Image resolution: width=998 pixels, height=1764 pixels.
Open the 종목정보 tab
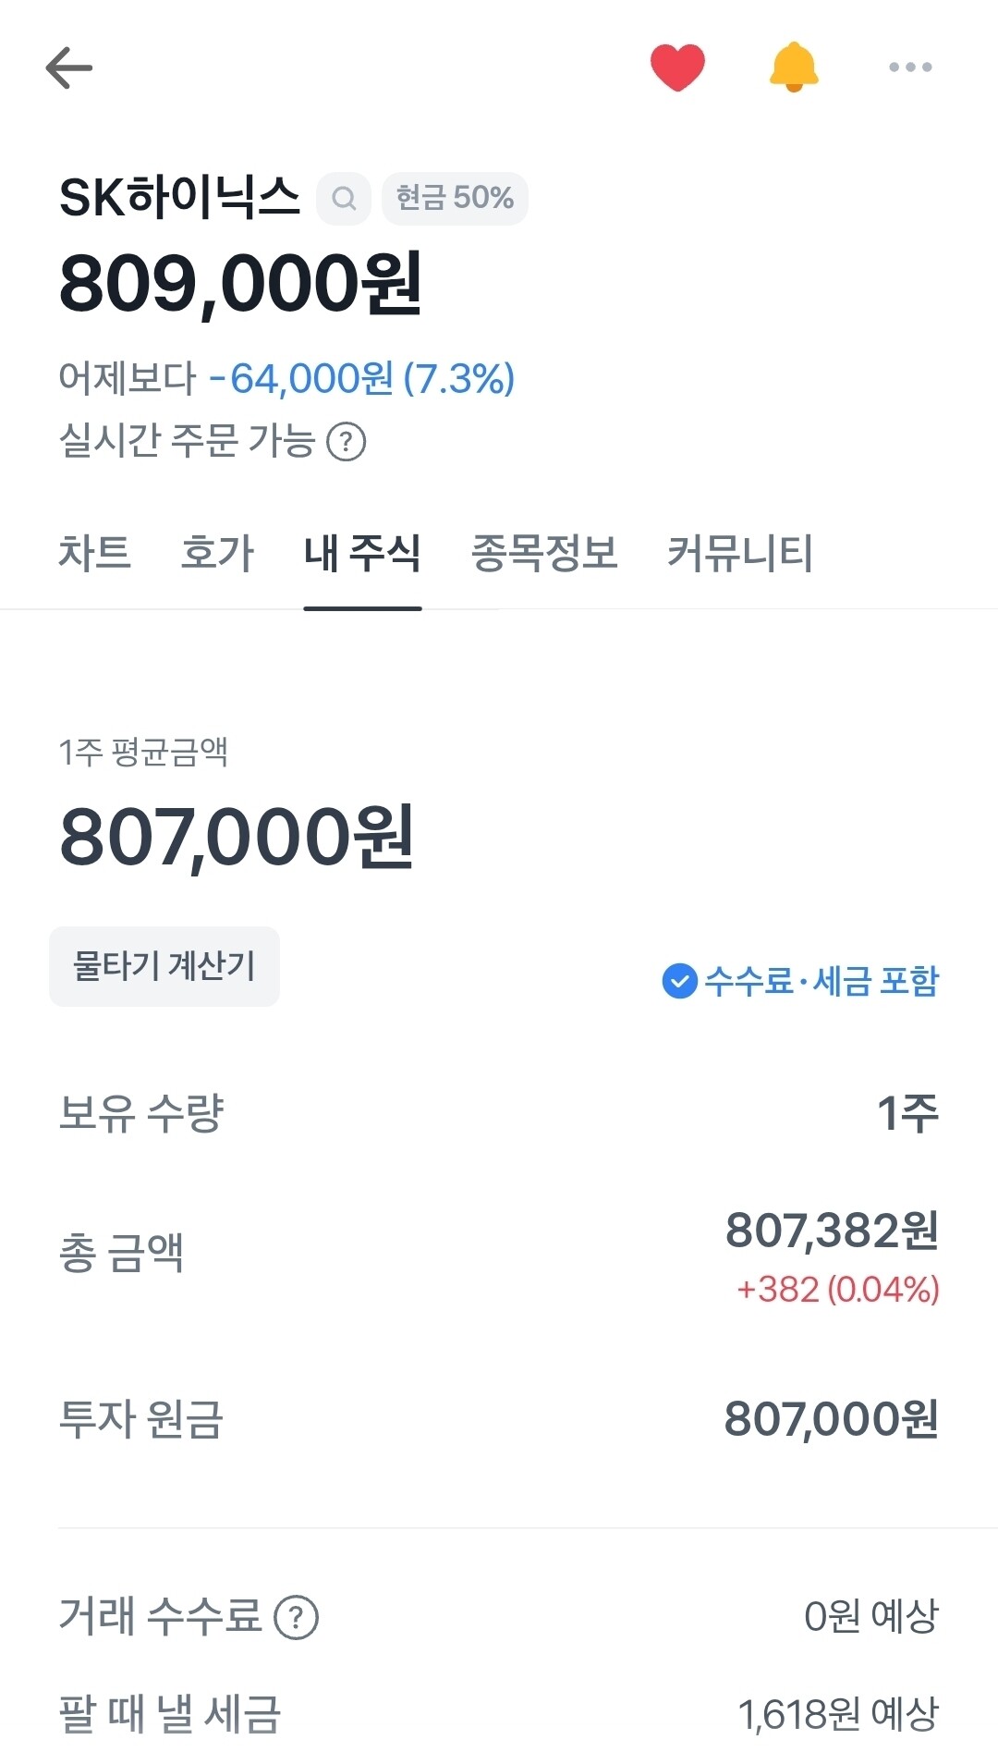tap(544, 553)
